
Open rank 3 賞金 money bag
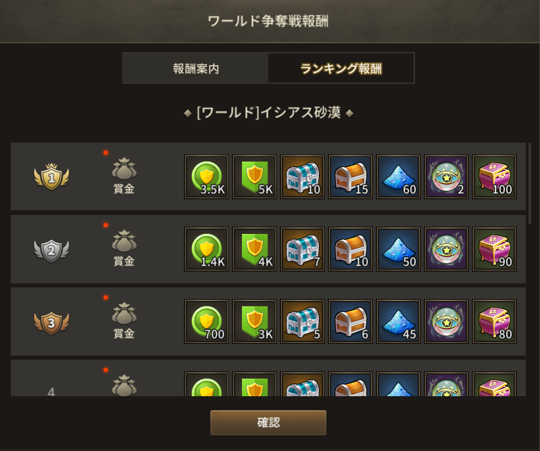coord(124,321)
